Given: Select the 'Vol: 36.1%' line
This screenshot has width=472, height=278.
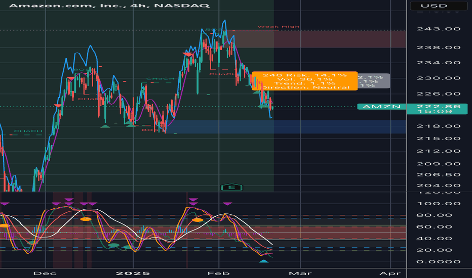Looking at the screenshot, I should (x=305, y=79).
